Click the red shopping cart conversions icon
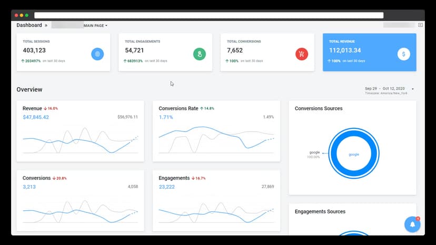This screenshot has height=245, width=436. pyautogui.click(x=302, y=54)
